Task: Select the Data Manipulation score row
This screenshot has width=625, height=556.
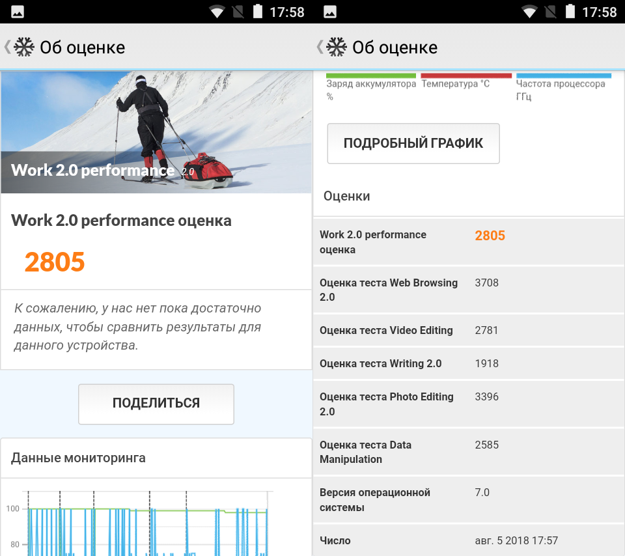Action: point(468,452)
